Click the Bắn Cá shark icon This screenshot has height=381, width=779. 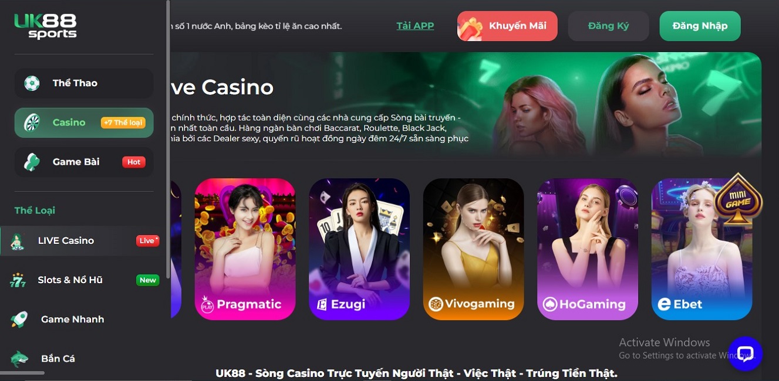tap(19, 359)
